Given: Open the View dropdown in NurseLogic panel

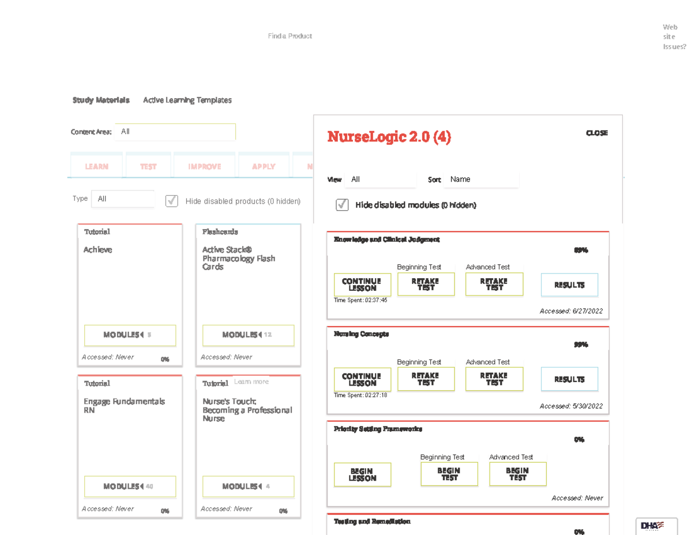Looking at the screenshot, I should (x=380, y=179).
